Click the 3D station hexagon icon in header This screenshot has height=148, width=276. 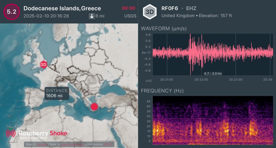click(150, 12)
